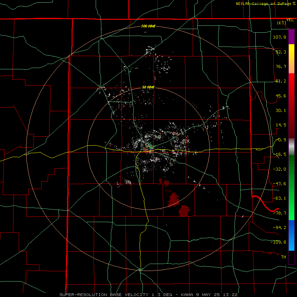Select the 107.8 legend value
Screen dimensions: 297x297
(280, 37)
